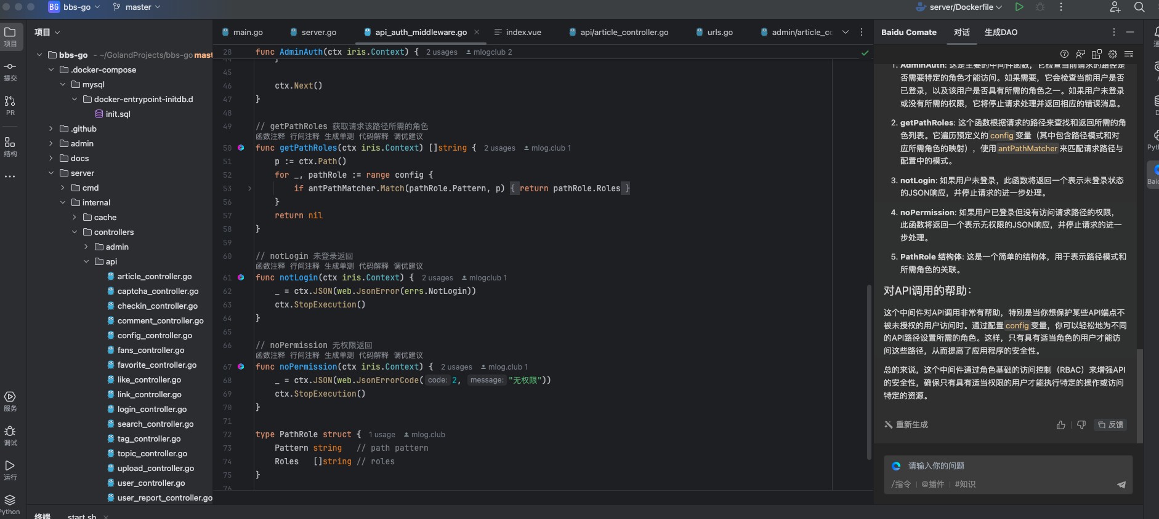Click 代码解释 above notLogin function
Viewport: 1159px width, 519px height.
click(374, 266)
